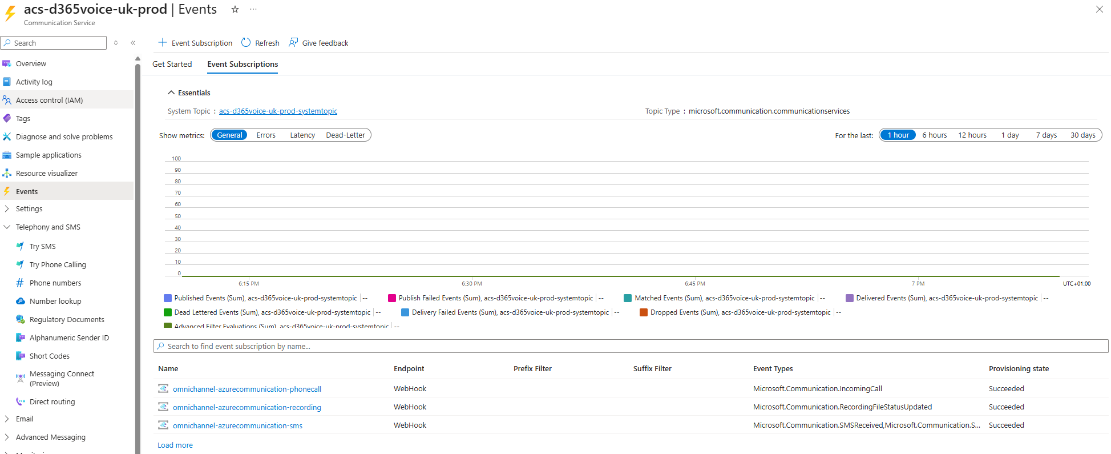Expand the Email menu group
Image resolution: width=1111 pixels, height=454 pixels.
(7, 419)
